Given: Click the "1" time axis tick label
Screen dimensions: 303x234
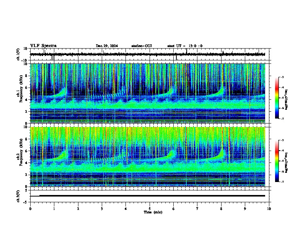Looking at the screenshot, I should (54, 209).
